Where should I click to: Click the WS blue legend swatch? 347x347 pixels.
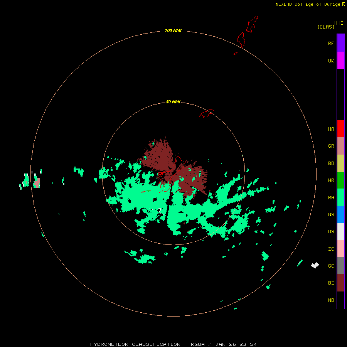coord(340,214)
